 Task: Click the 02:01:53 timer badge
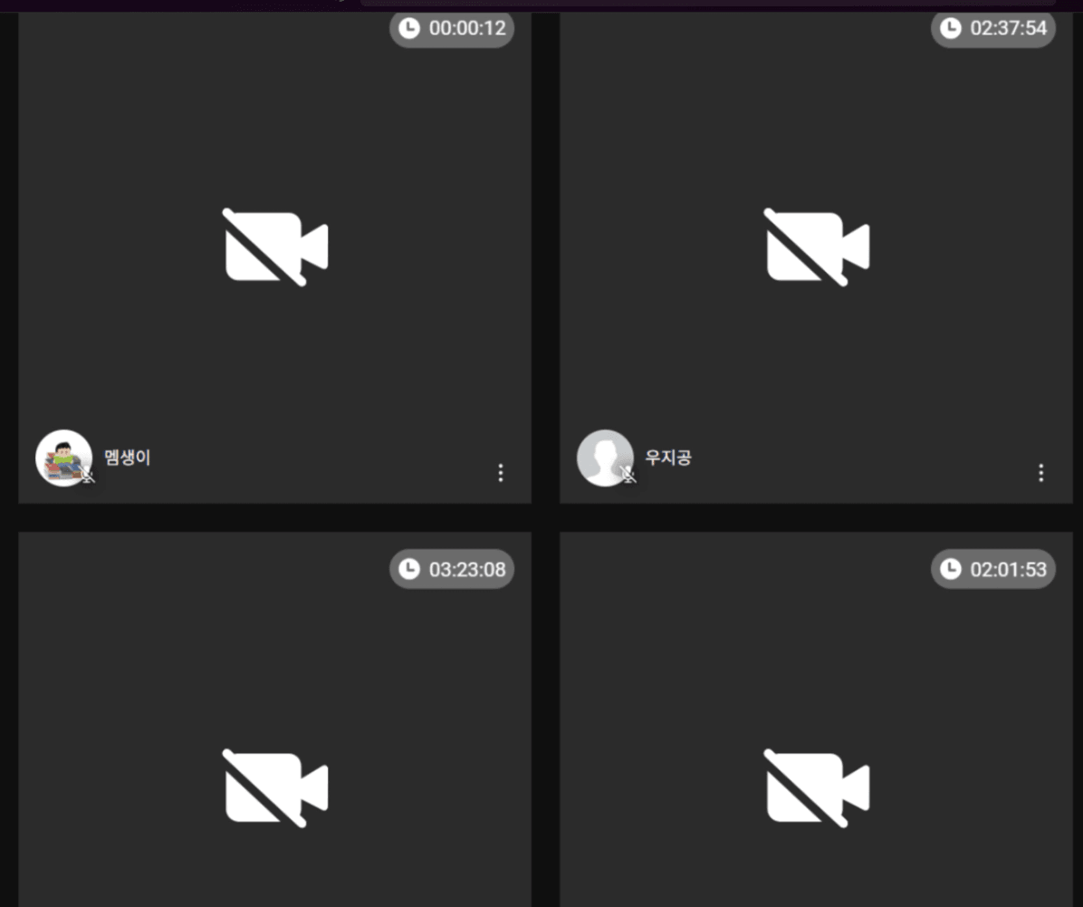tap(993, 569)
